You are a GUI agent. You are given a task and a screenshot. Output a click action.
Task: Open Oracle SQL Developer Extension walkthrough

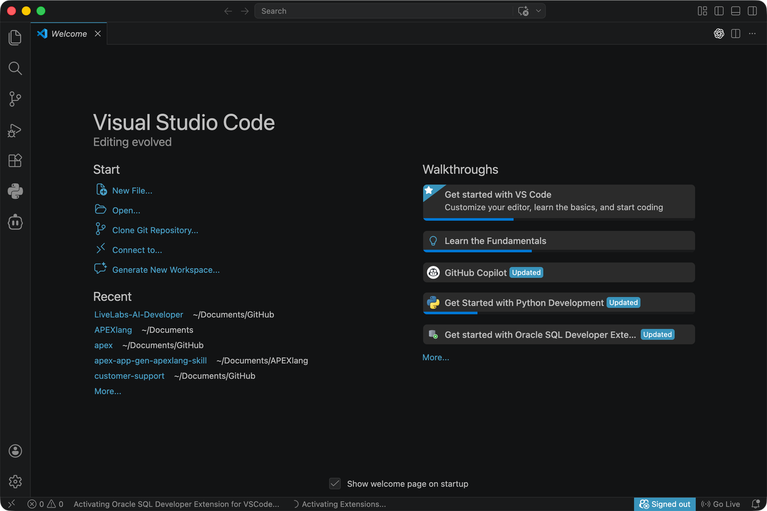pyautogui.click(x=558, y=334)
